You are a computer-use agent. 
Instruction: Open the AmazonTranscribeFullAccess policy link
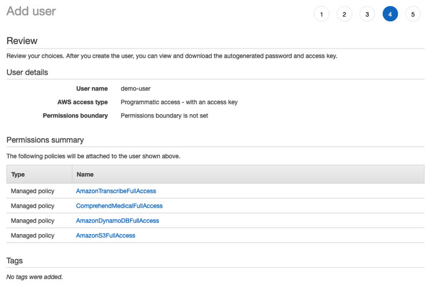pos(116,191)
